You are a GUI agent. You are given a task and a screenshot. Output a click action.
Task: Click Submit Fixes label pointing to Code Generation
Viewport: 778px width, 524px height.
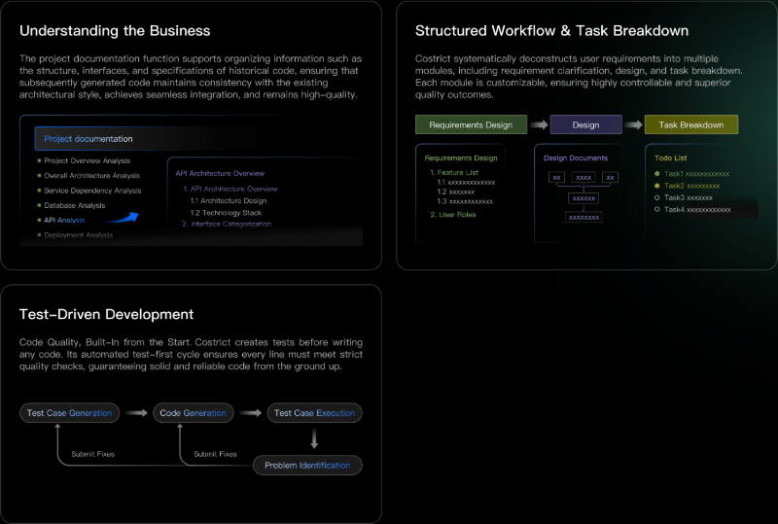click(x=215, y=454)
